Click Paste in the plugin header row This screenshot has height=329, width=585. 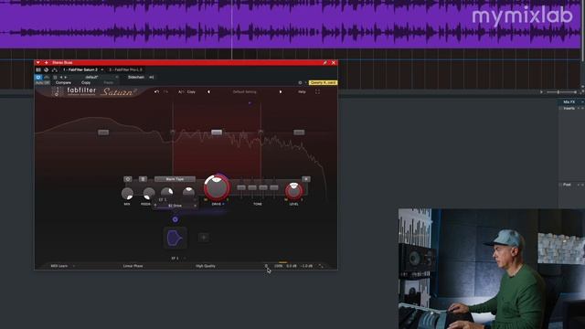pyautogui.click(x=109, y=82)
